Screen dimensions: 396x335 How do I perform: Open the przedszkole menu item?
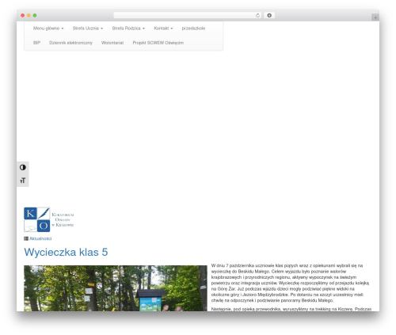coord(193,29)
